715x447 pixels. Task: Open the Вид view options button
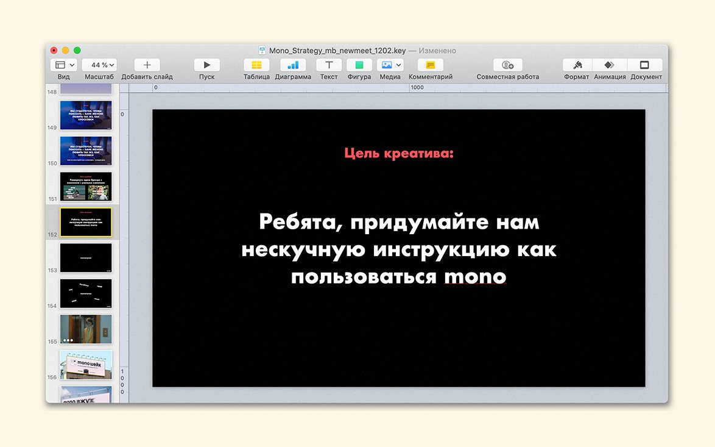coord(63,65)
